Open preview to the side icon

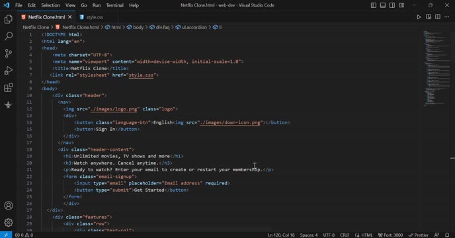point(429,17)
